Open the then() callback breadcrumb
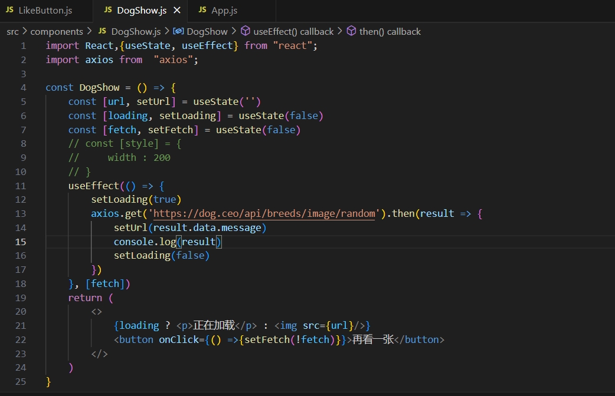This screenshot has height=396, width=615. tap(390, 32)
